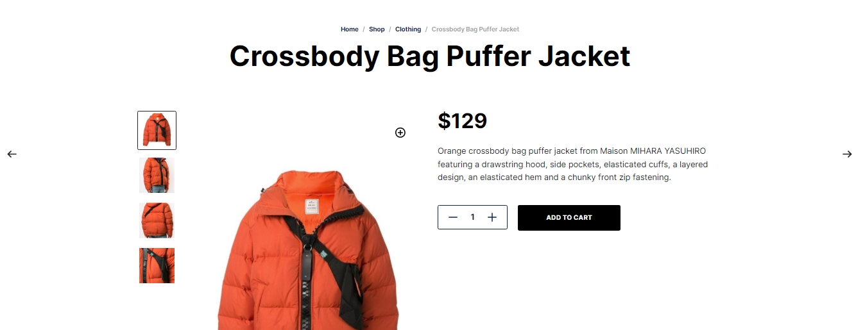Select the third back-view jacket thumbnail
The width and height of the screenshot is (856, 330).
point(157,220)
